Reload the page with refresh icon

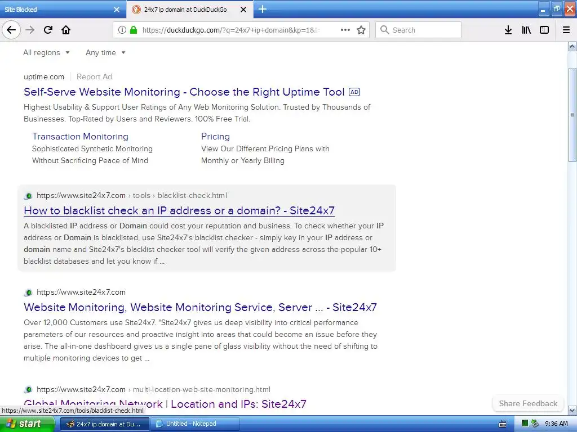point(48,30)
